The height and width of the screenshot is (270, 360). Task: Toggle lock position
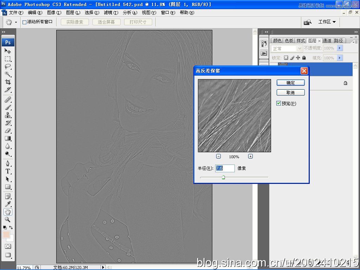point(298,58)
